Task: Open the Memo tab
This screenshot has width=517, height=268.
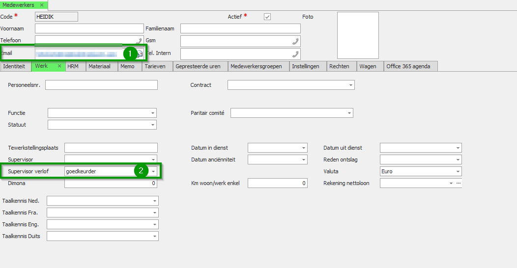Action: point(130,66)
